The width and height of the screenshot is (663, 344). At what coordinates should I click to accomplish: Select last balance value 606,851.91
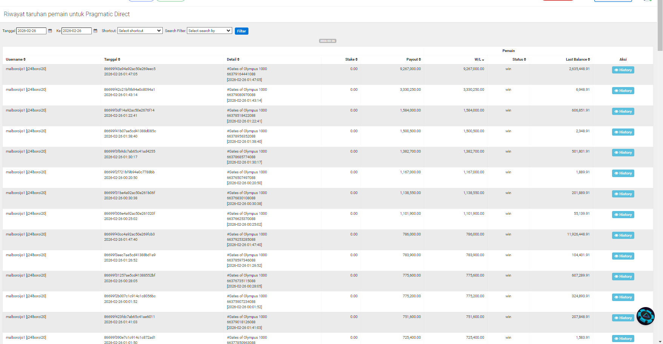pos(580,110)
